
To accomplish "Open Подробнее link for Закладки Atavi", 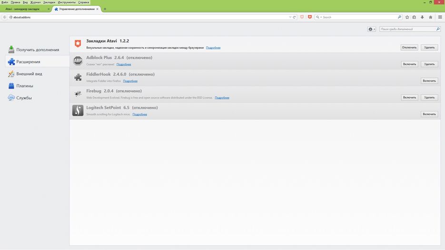I will [x=213, y=48].
